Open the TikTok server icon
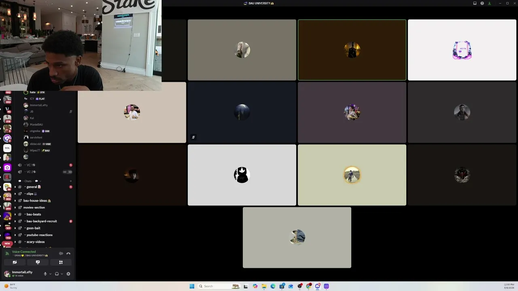Screen dimensions: 518x291 (7, 148)
